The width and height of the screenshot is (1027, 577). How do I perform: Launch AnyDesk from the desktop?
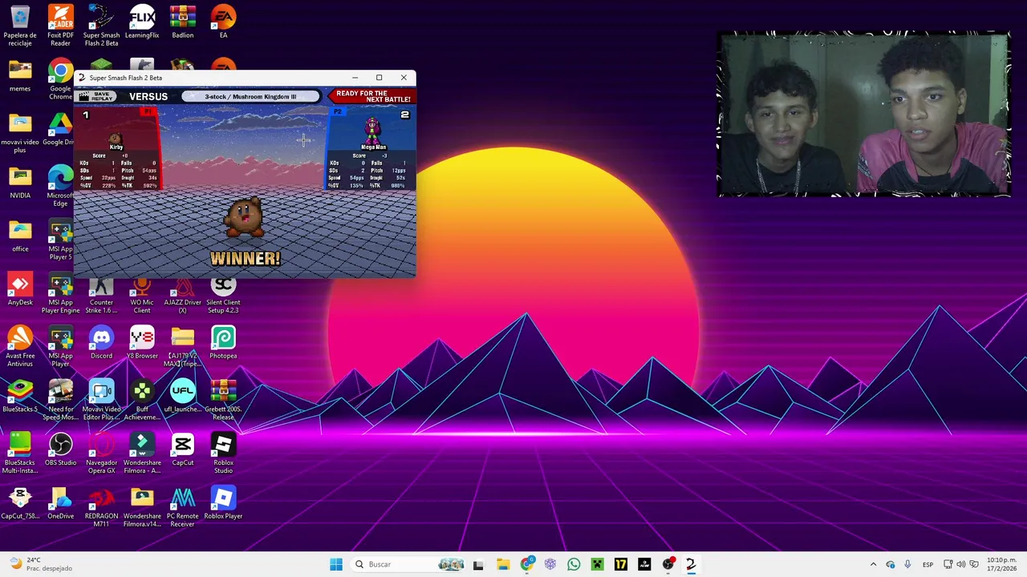pyautogui.click(x=20, y=289)
